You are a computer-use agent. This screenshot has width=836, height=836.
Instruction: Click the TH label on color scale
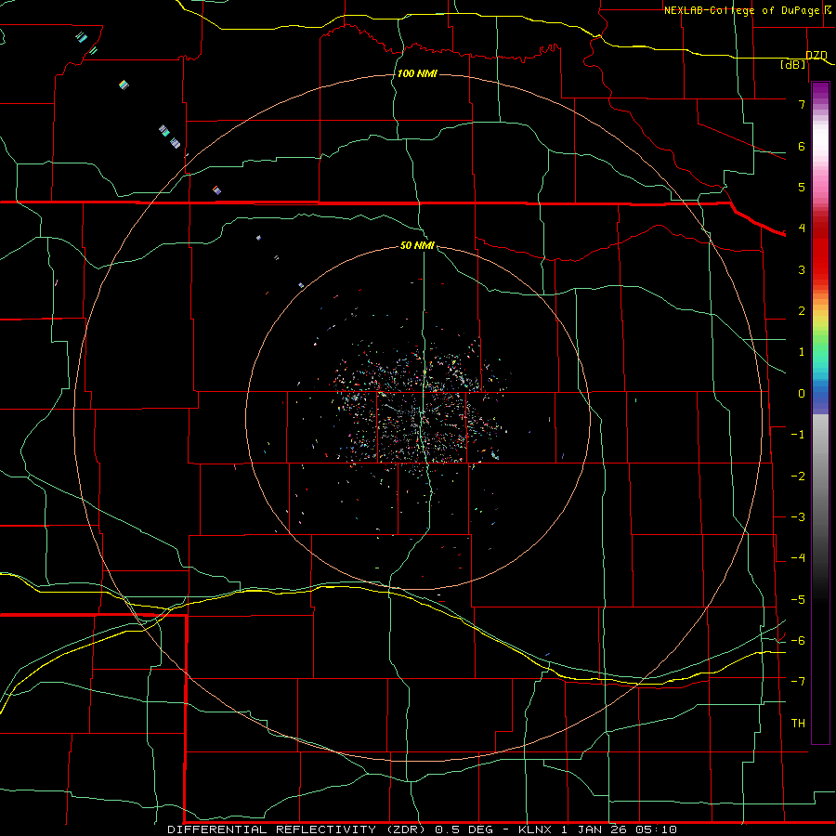tap(798, 724)
